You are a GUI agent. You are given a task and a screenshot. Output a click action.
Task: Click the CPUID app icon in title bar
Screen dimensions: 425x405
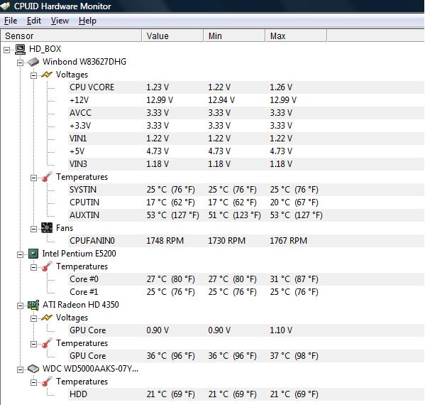click(x=5, y=6)
